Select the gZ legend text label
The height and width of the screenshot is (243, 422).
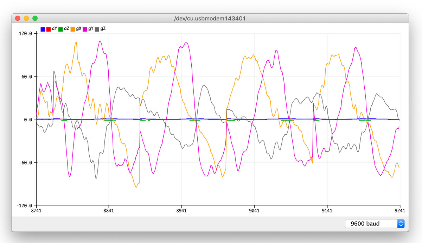[103, 29]
